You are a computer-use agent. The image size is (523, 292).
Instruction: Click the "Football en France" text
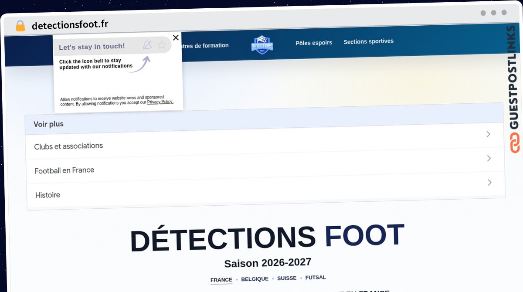(x=65, y=170)
